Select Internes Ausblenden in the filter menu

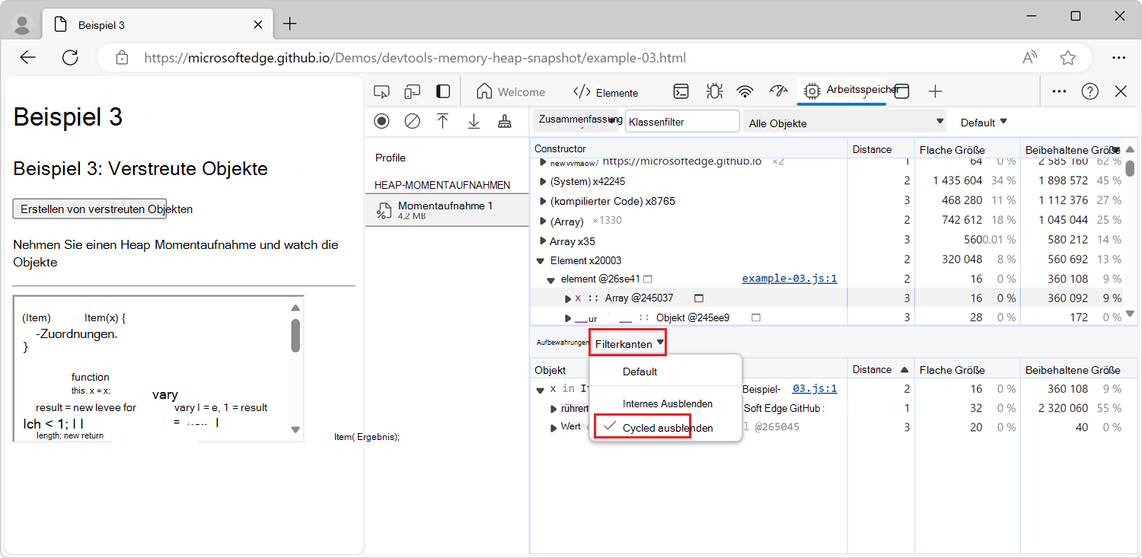(x=665, y=403)
